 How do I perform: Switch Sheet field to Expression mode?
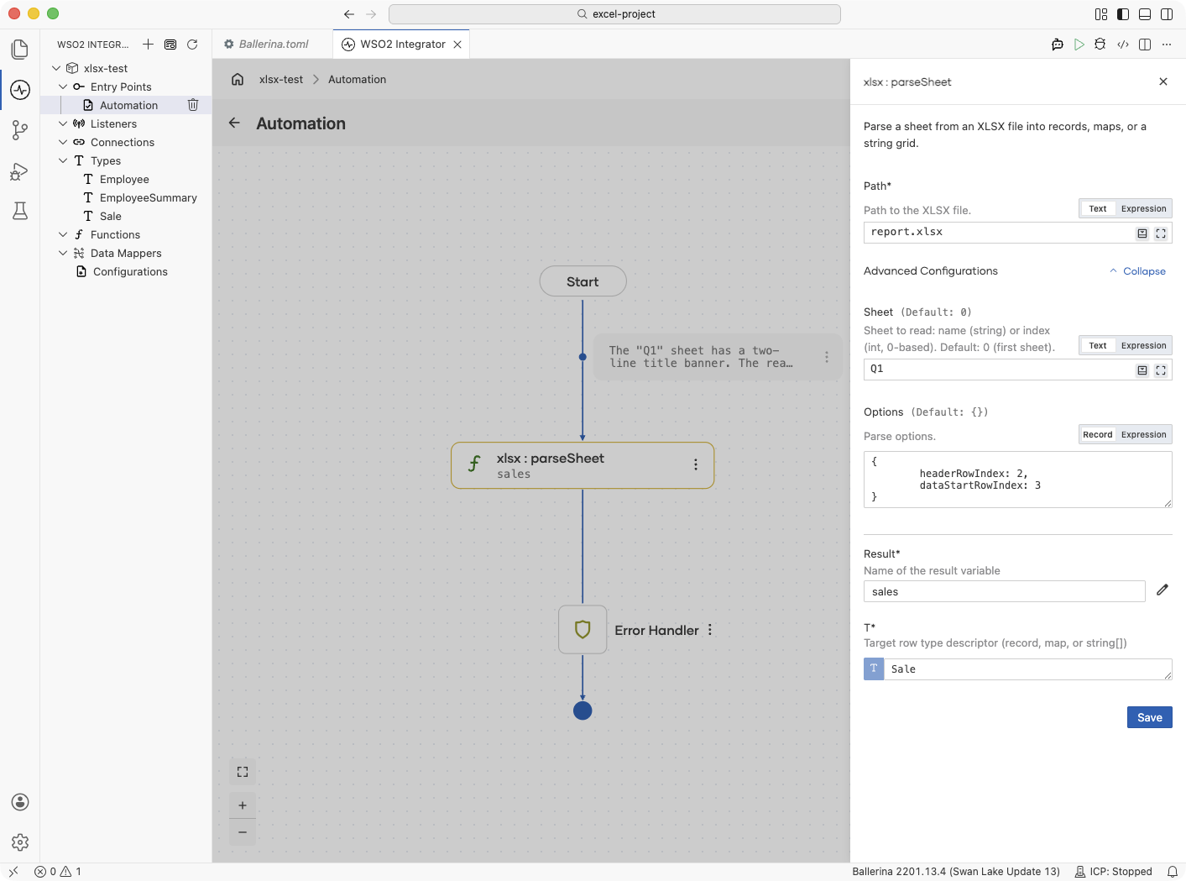click(x=1143, y=345)
